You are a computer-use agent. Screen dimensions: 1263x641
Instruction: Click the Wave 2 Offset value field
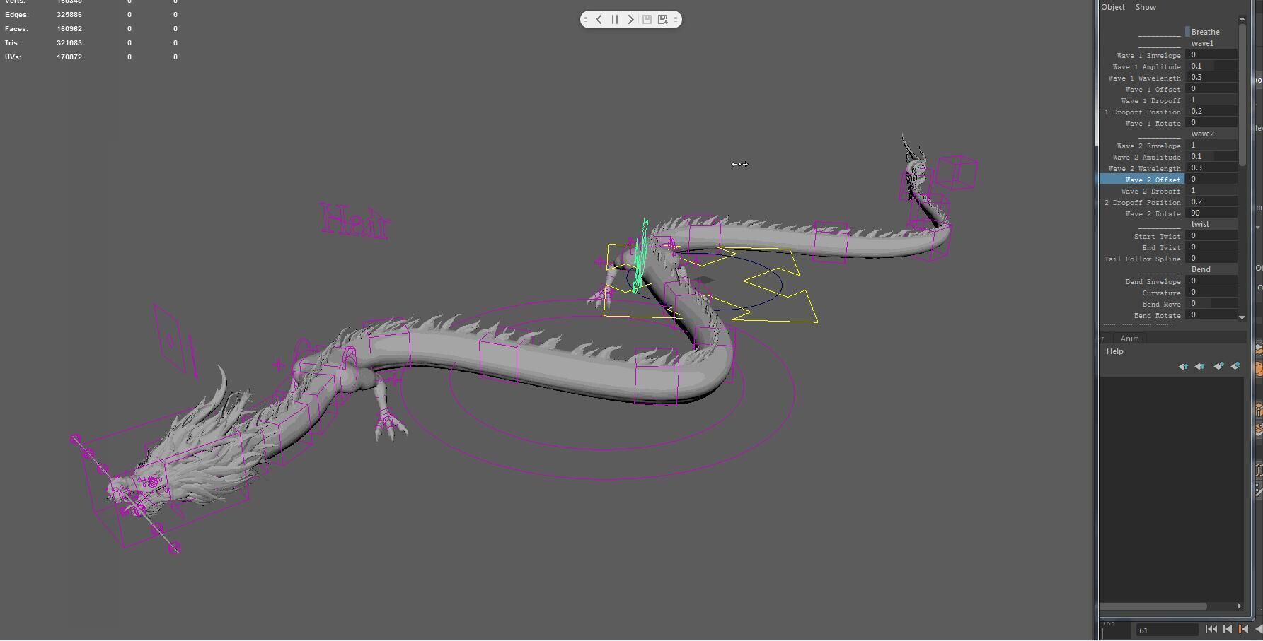[x=1212, y=179]
